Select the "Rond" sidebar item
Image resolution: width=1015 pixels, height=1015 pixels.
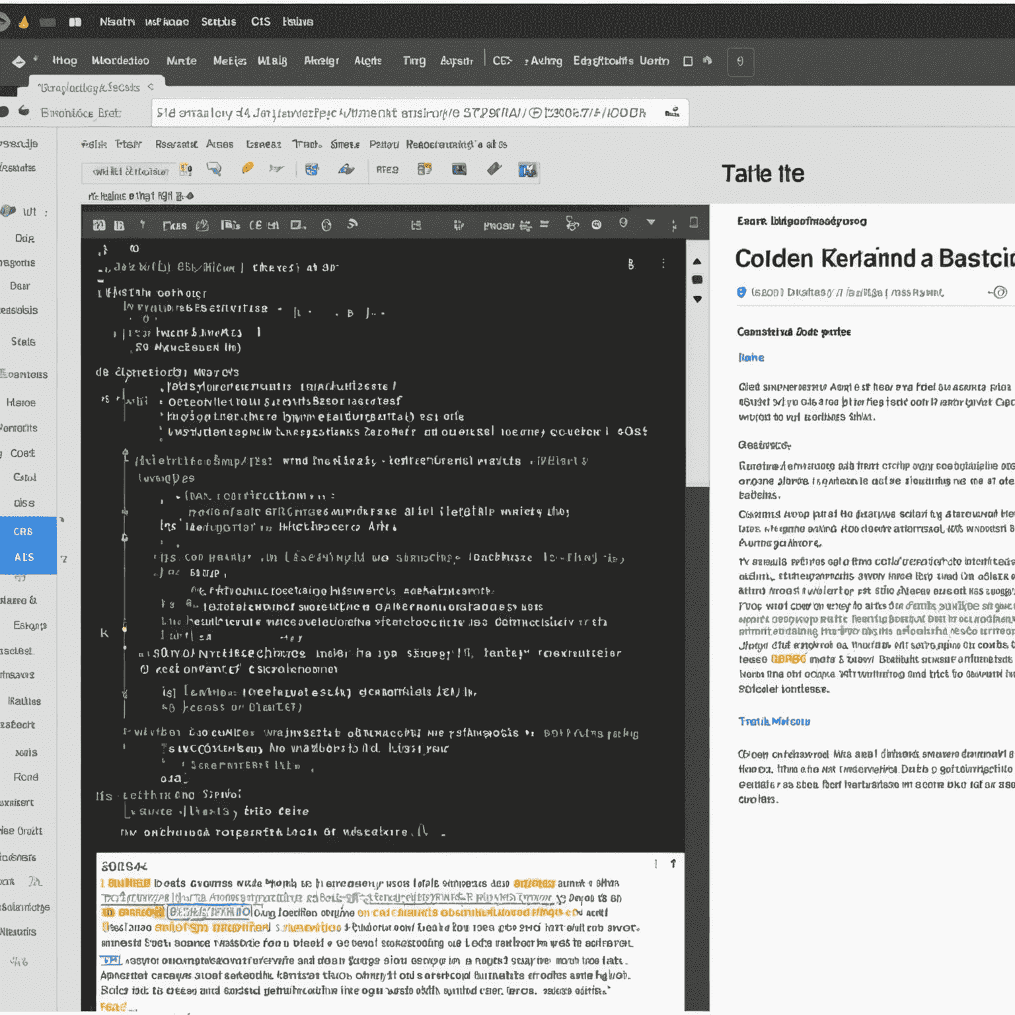[x=26, y=777]
